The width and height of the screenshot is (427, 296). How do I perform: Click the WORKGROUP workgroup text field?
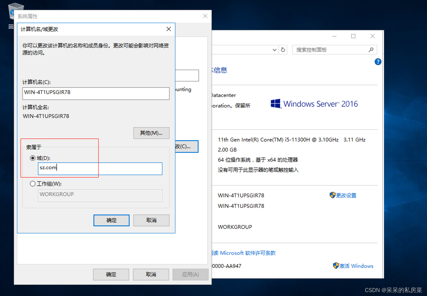pos(100,196)
